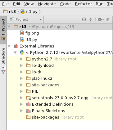Open the Refactor menu

pyautogui.click(x=84, y=4)
